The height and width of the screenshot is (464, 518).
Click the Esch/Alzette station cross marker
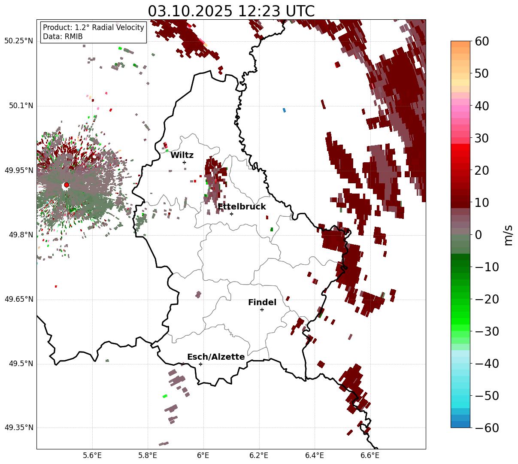click(200, 364)
